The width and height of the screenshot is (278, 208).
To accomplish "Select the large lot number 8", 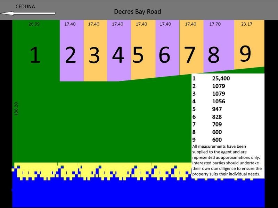I will [x=214, y=55].
